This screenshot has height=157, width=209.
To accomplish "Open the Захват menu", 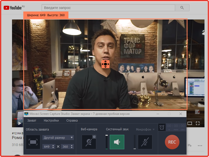I will click(32, 121).
